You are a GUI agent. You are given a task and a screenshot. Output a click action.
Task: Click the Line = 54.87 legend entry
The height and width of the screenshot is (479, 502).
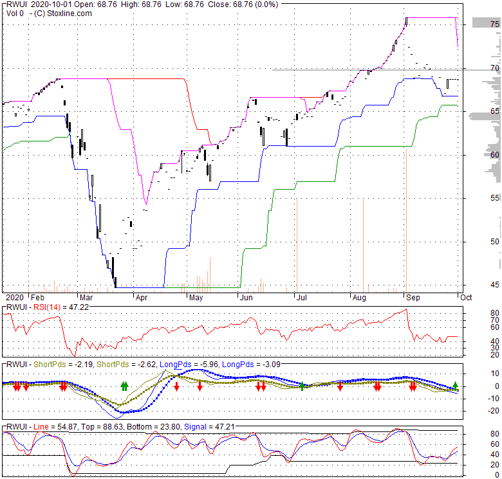point(55,426)
